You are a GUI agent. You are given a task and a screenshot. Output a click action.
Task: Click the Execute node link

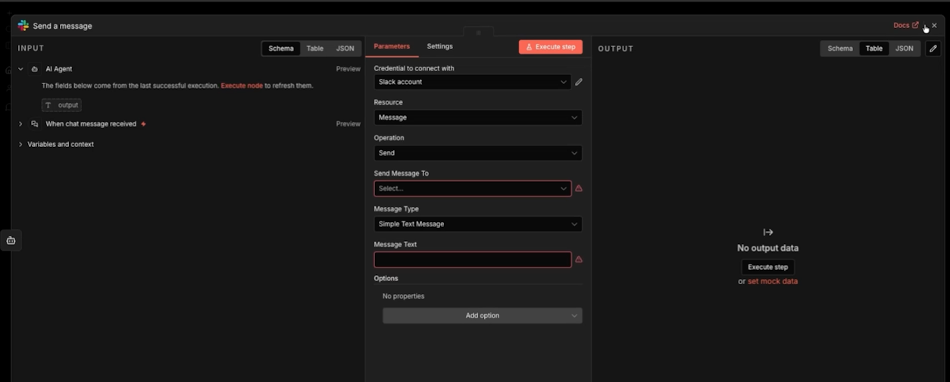pyautogui.click(x=242, y=86)
